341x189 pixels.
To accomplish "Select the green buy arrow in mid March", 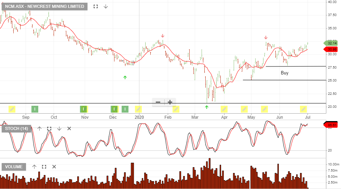I will click(x=207, y=107).
